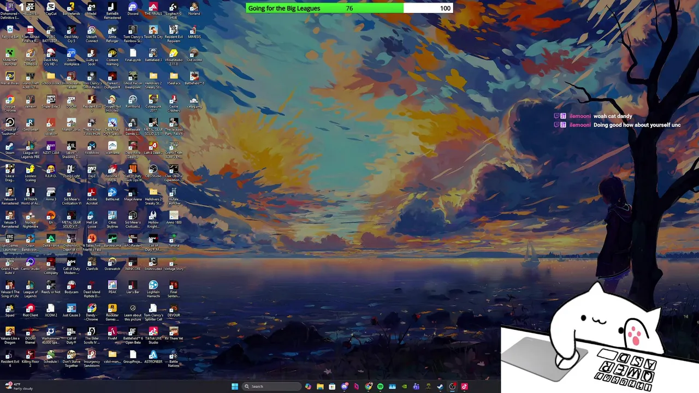Click the Windows Start button
Viewport: 699px width, 393px height.
[235, 386]
